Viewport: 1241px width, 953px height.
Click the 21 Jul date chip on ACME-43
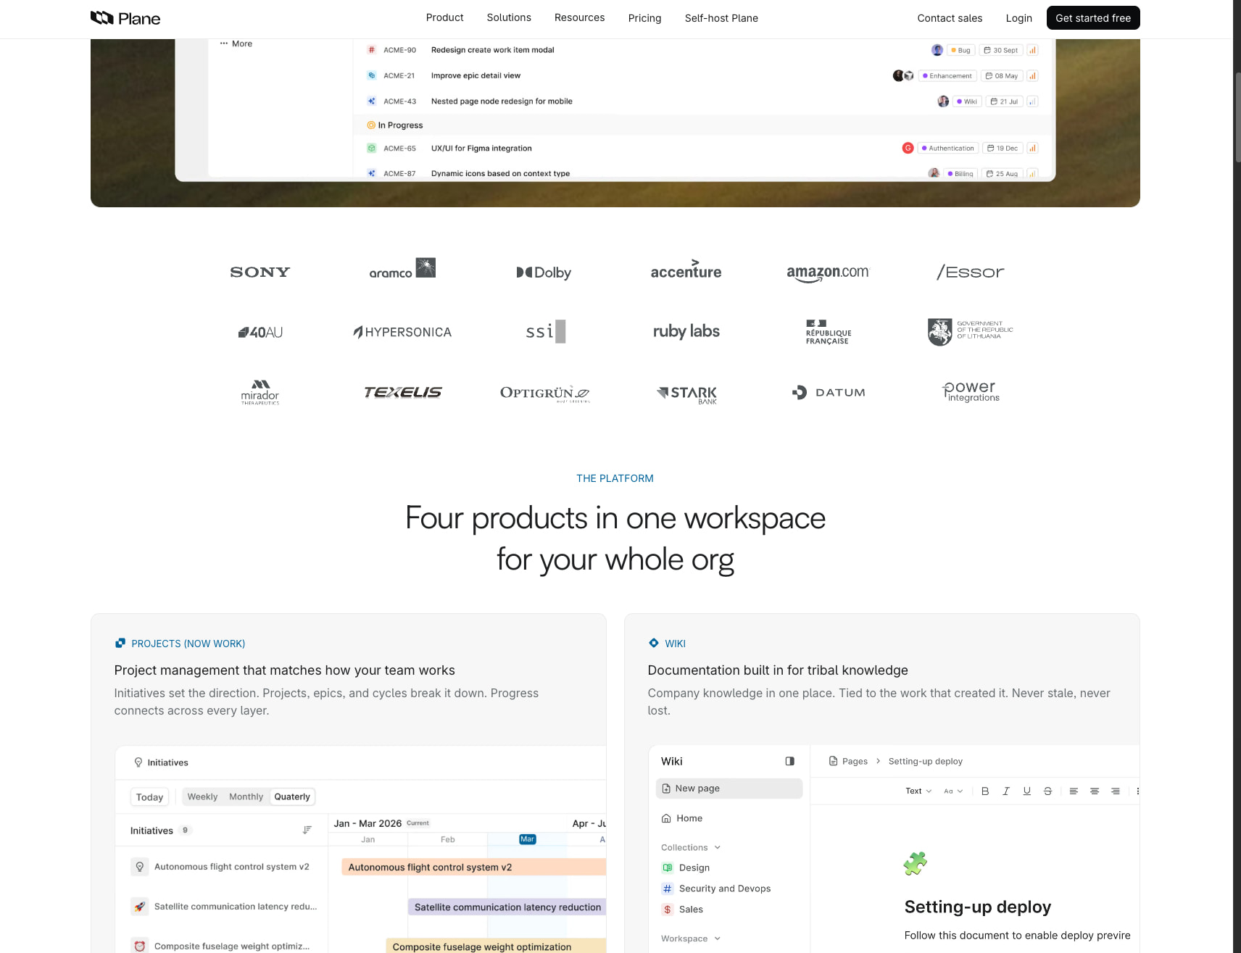(x=1004, y=101)
